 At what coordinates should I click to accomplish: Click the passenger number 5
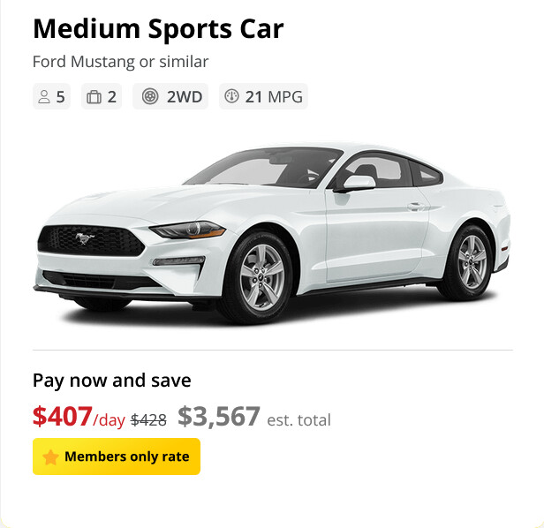(x=61, y=97)
